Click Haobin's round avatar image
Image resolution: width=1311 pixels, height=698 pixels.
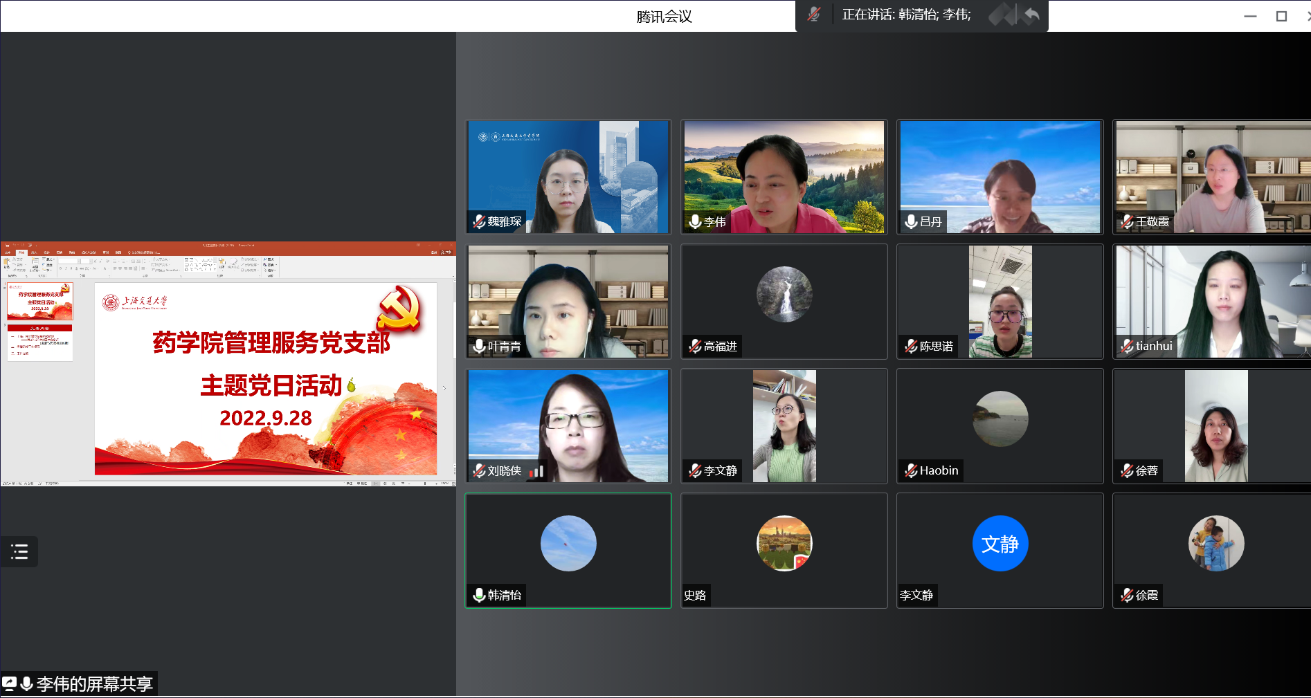(x=1000, y=419)
